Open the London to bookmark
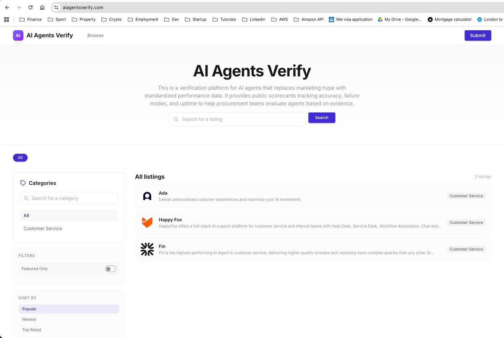The width and height of the screenshot is (504, 338). pyautogui.click(x=490, y=19)
